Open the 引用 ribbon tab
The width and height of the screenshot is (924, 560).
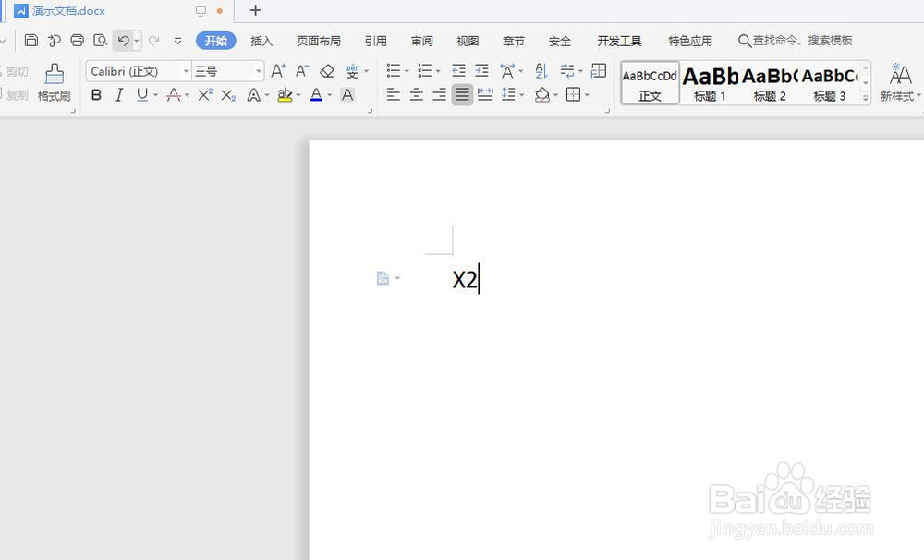coord(375,41)
